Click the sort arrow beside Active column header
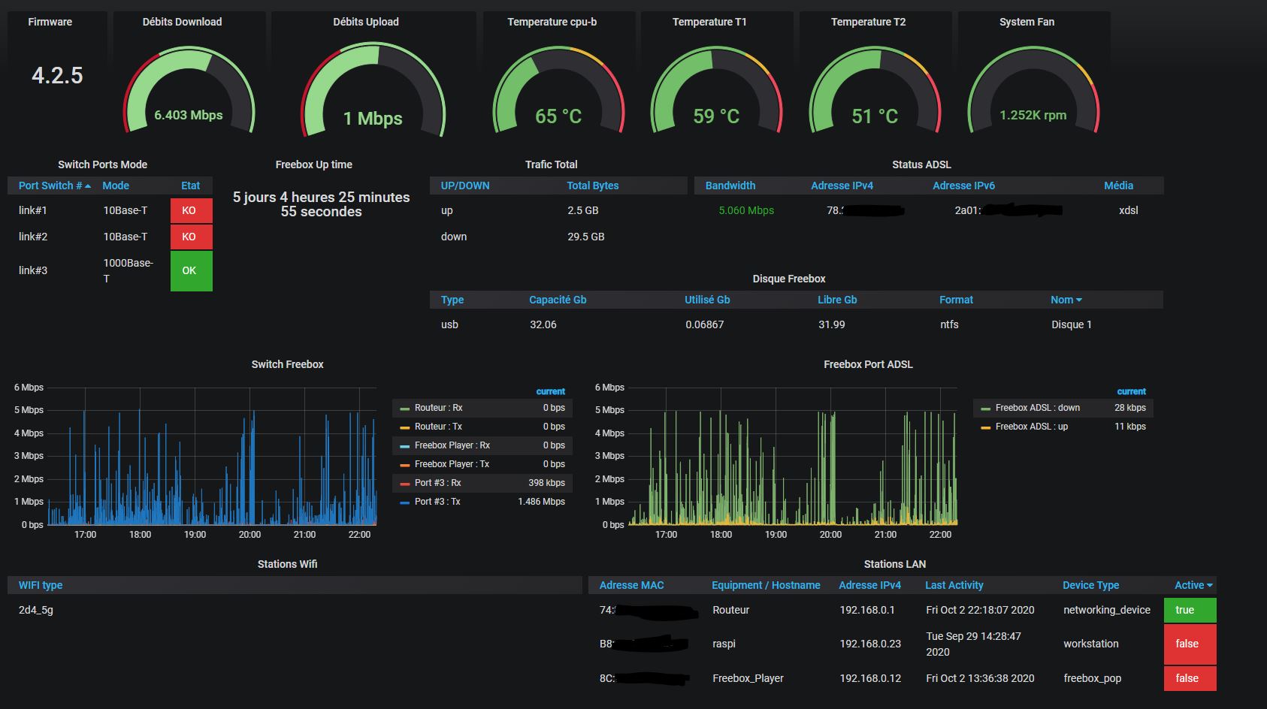This screenshot has height=709, width=1267. point(1209,586)
